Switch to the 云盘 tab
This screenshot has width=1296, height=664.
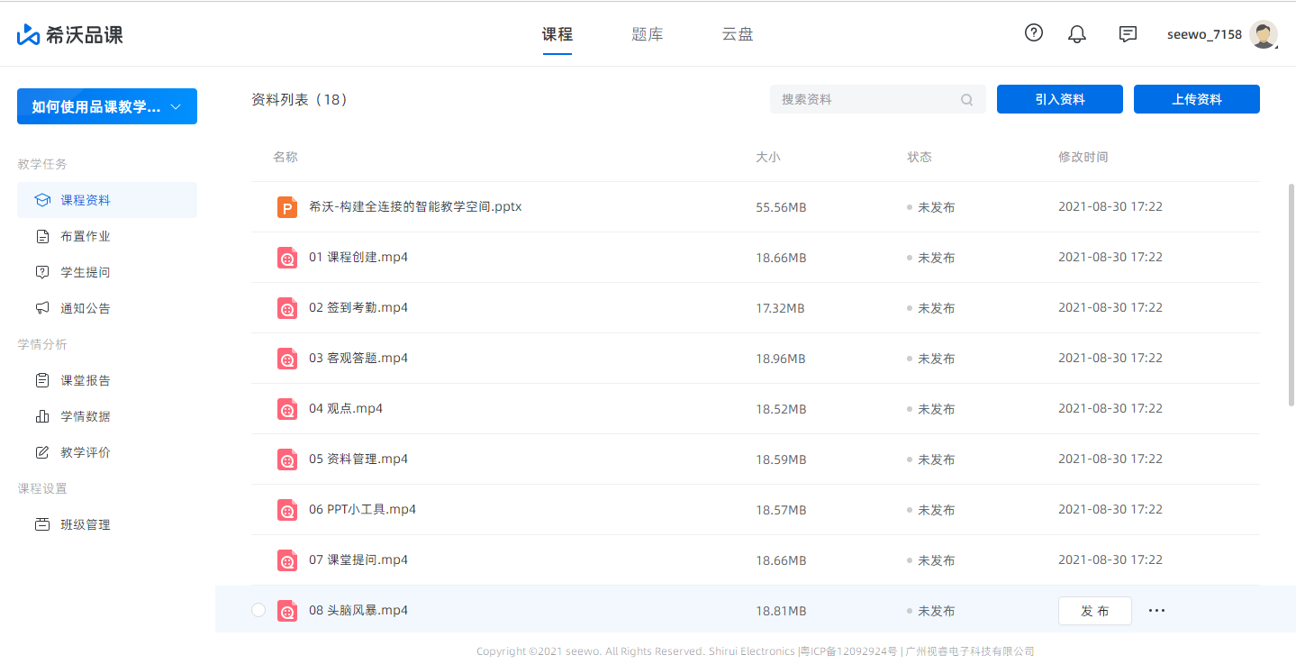pos(738,35)
